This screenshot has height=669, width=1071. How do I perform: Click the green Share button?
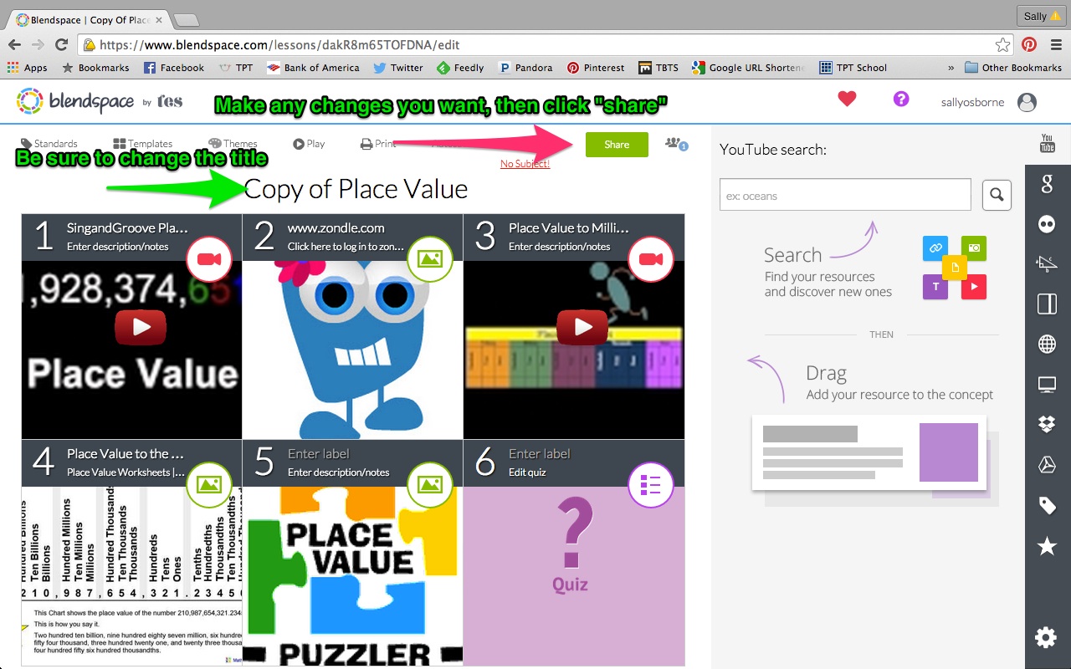pyautogui.click(x=617, y=144)
